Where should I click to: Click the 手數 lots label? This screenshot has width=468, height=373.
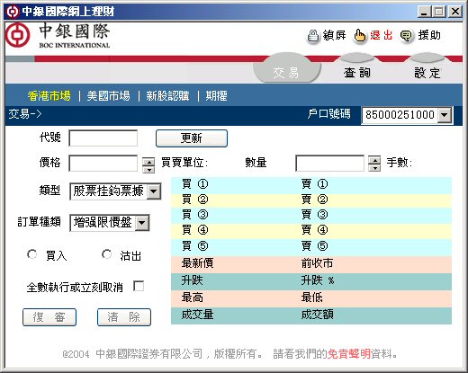[399, 163]
